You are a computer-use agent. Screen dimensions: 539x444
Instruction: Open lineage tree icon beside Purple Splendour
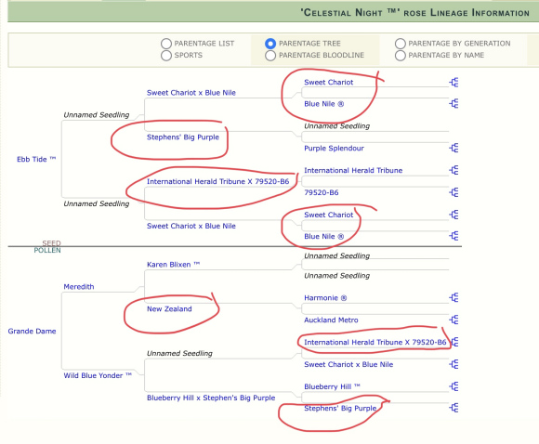point(454,148)
